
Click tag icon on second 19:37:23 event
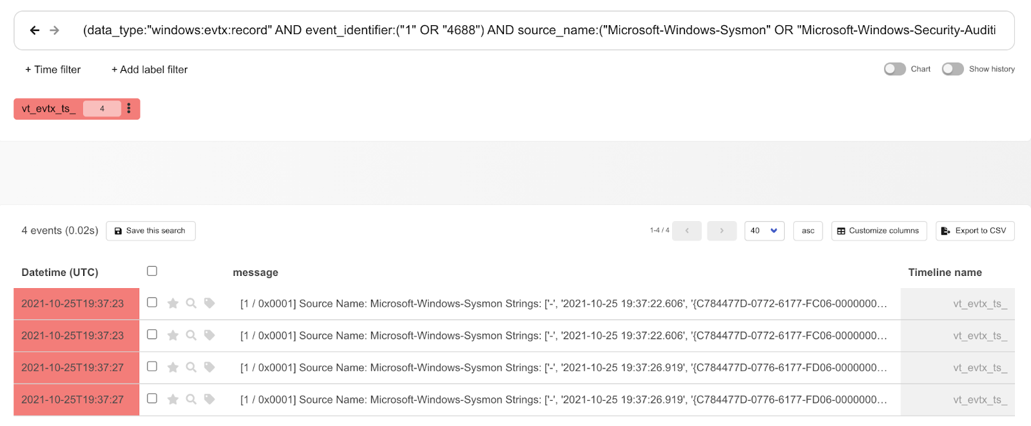coord(209,335)
